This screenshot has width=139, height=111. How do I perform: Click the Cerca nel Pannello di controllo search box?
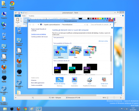point(101,25)
